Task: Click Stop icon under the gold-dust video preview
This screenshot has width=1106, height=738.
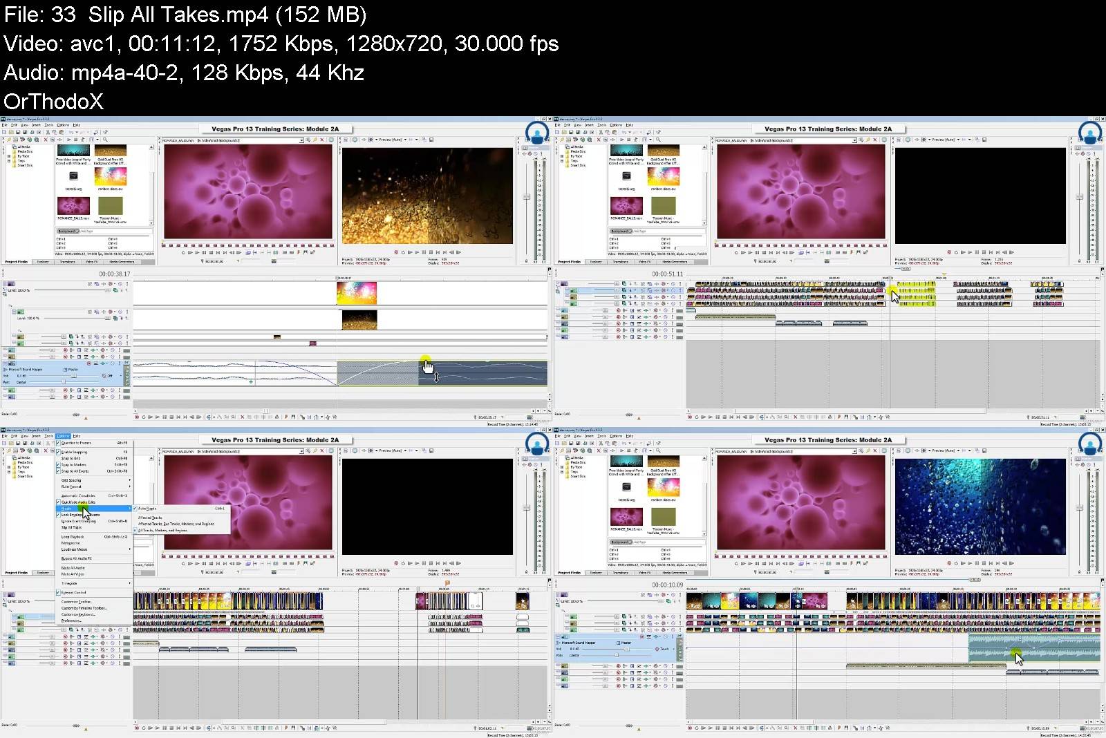Action: click(x=431, y=252)
